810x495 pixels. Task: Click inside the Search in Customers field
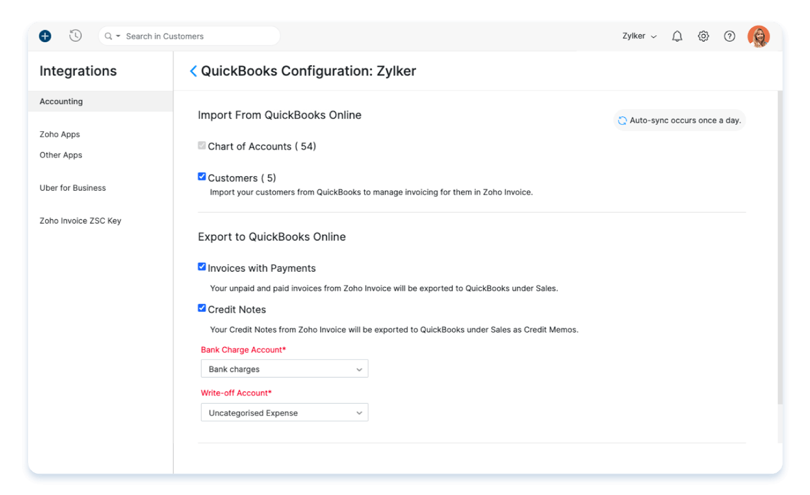point(169,35)
